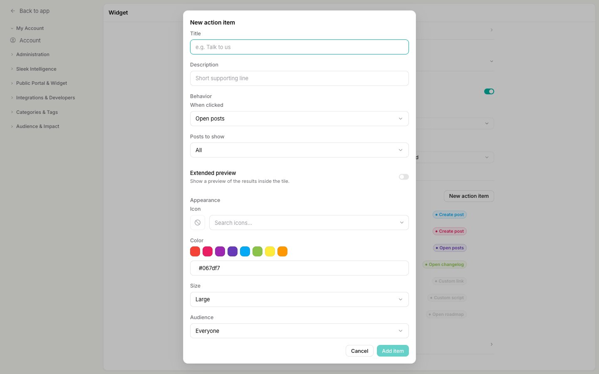Click the New action item button behind dialog

click(x=469, y=196)
